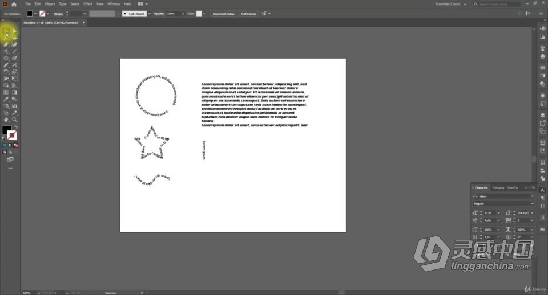This screenshot has height=295, width=548.
Task: Select the Hand tool
Action: coord(6,120)
